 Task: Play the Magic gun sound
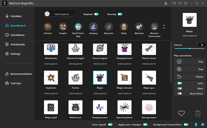[x=149, y=78]
